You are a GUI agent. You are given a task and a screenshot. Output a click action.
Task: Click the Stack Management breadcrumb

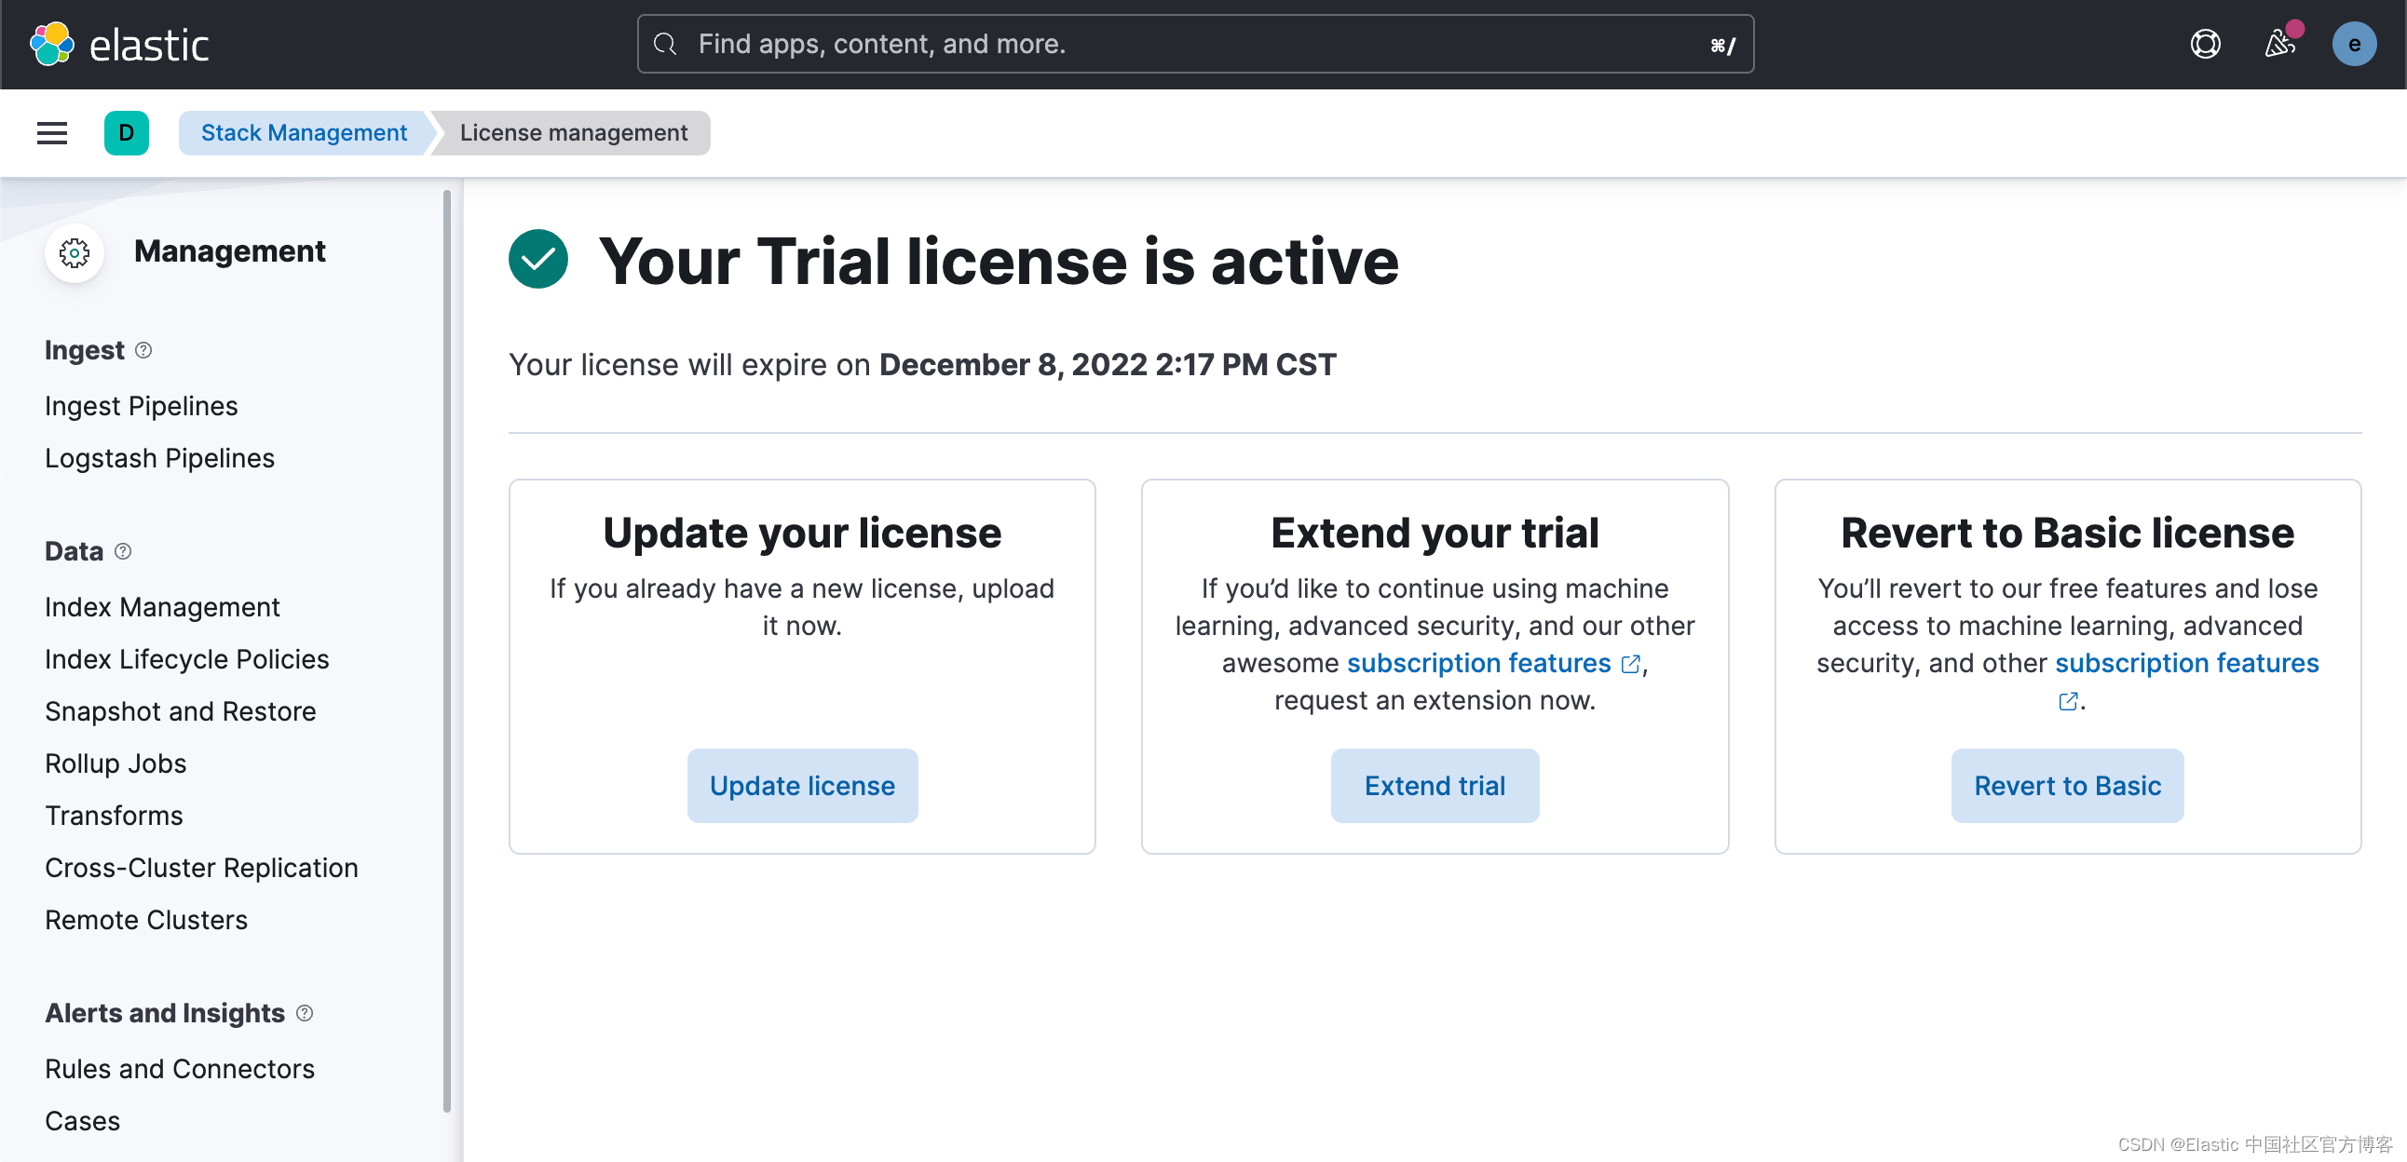coord(304,132)
